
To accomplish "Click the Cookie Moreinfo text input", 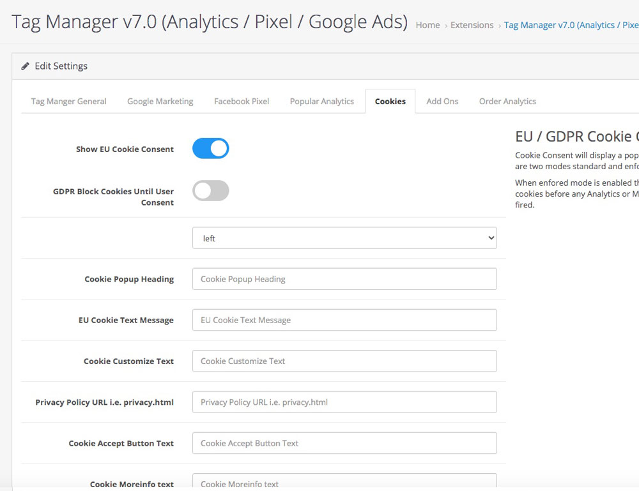I will pyautogui.click(x=344, y=481).
